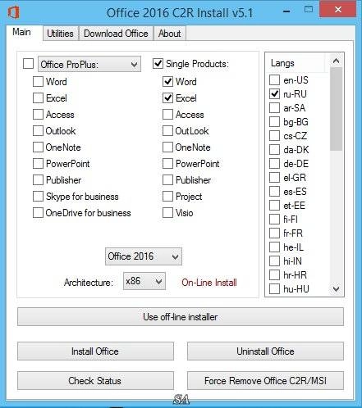Enable the Office ProPlus suite checkbox
This screenshot has height=408, width=362.
[29, 64]
